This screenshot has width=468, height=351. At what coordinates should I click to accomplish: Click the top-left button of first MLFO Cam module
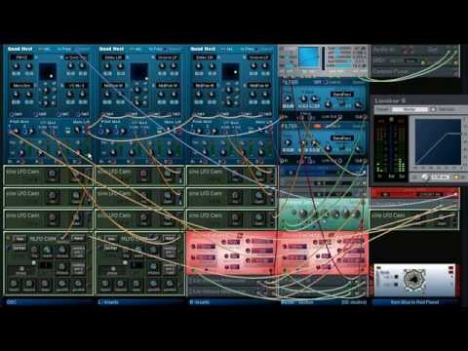19,239
